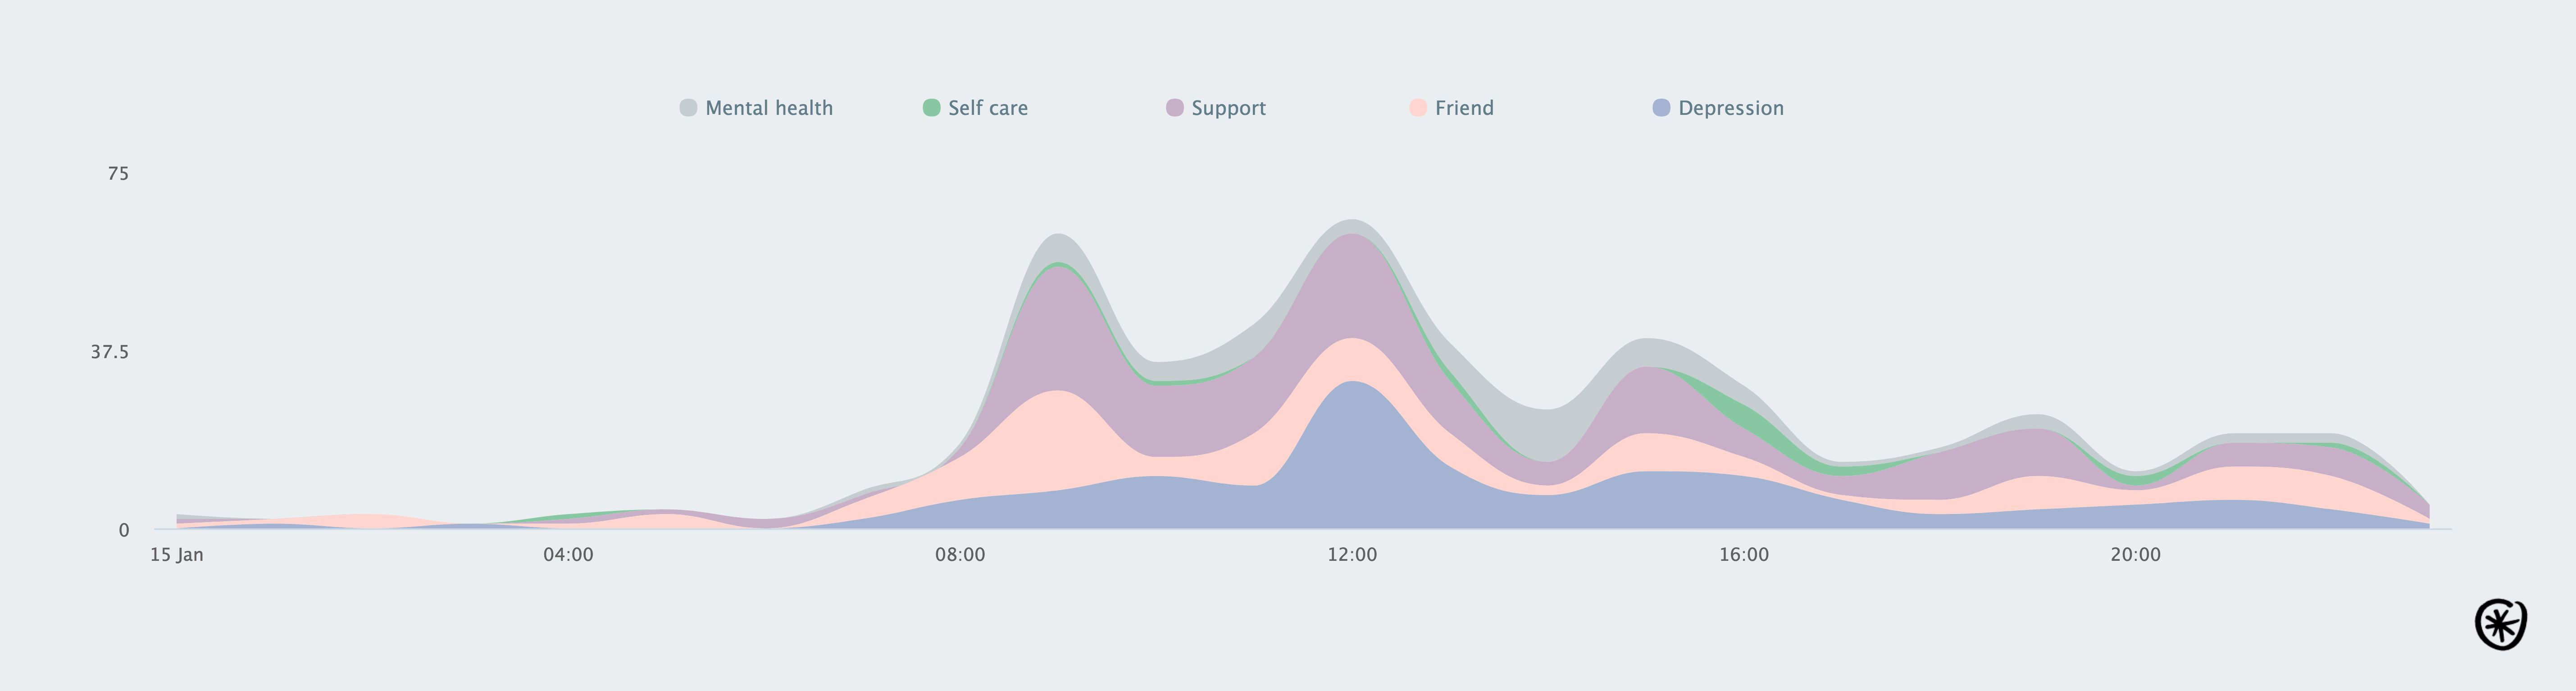Screen dimensions: 2576x691
Task: Select the 20:00 time axis label
Action: click(x=2135, y=555)
